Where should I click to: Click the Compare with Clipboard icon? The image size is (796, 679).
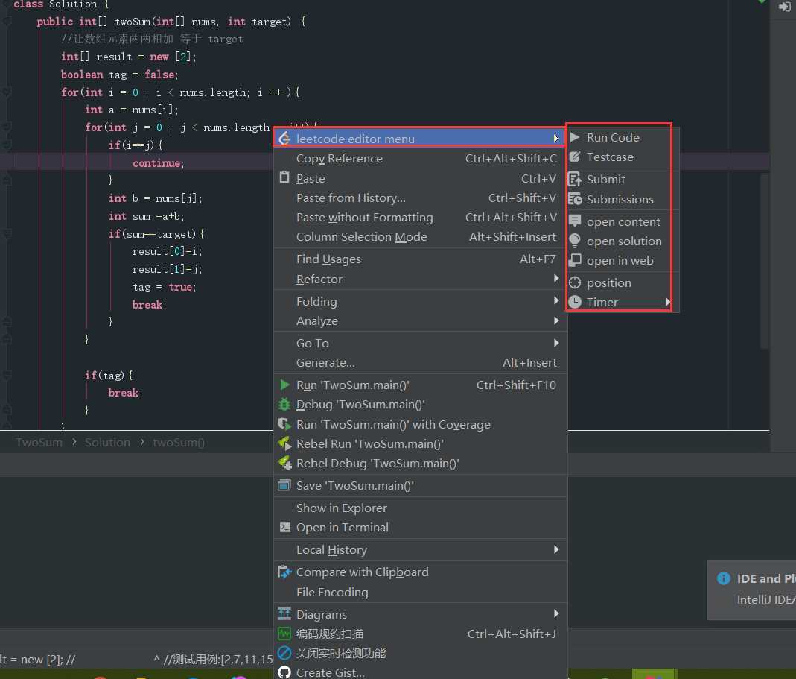click(x=284, y=572)
